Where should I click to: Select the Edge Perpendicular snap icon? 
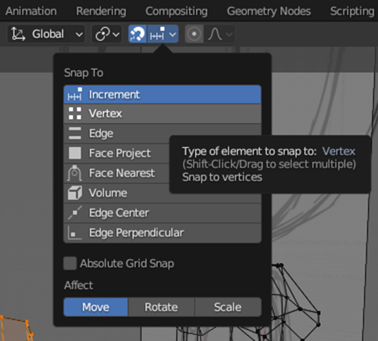pyautogui.click(x=75, y=232)
